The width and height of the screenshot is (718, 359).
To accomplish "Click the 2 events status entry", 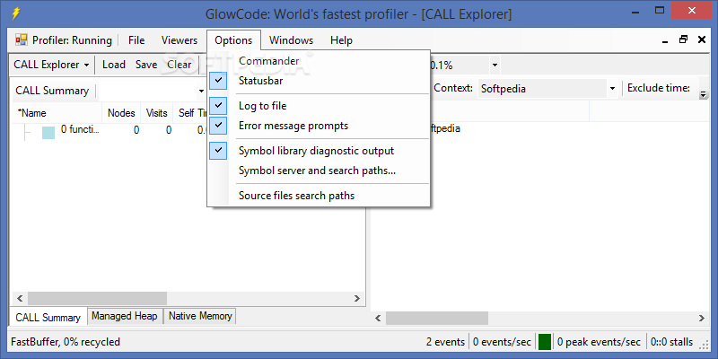I will pyautogui.click(x=445, y=342).
